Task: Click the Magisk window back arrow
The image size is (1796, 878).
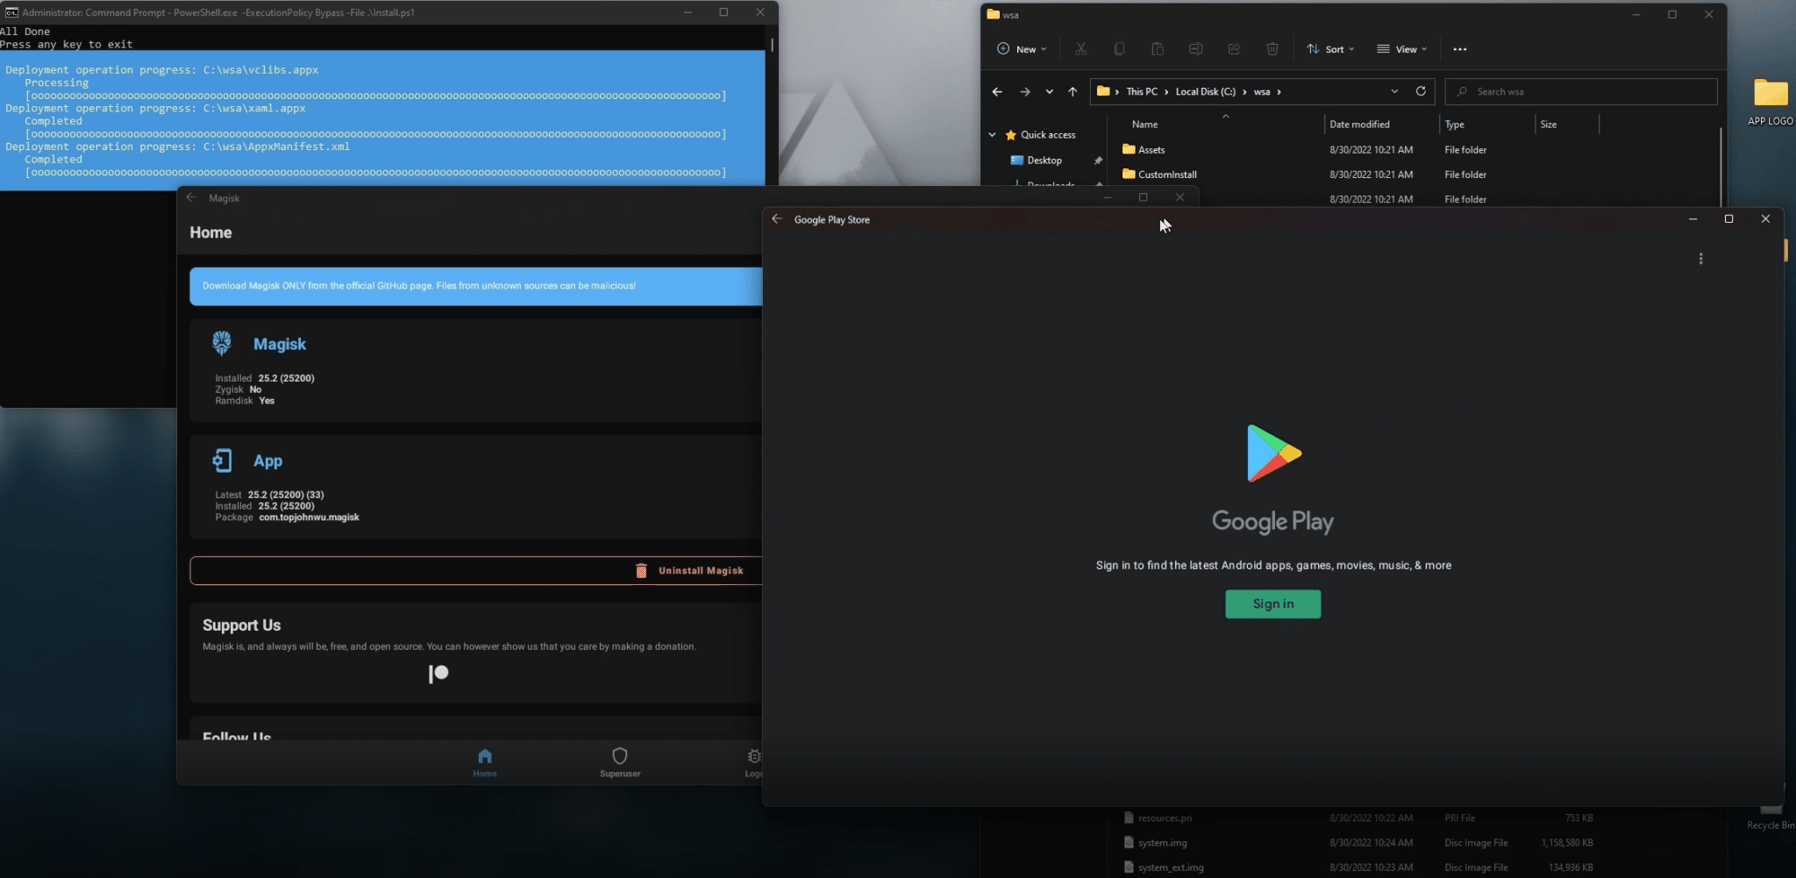Action: click(x=191, y=198)
